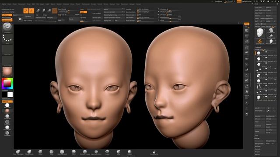Image resolution: width=280 pixels, height=157 pixels.
Task: Click the BPR render button
Action: coord(247,24)
